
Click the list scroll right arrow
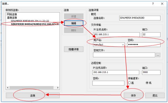click(58, 88)
